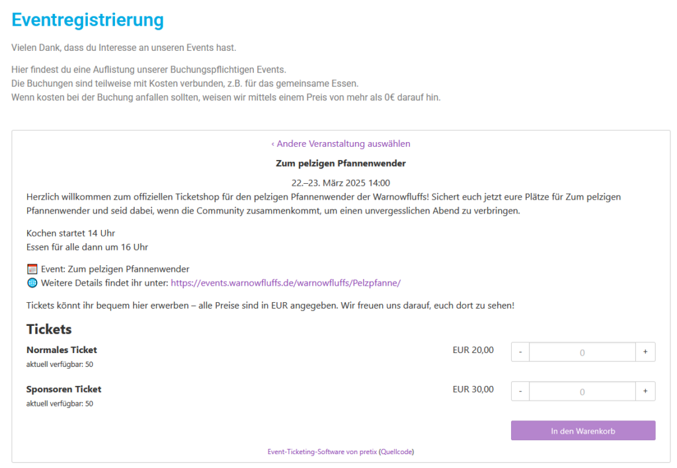Decrease Sponsoren Ticket quantity with minus

coord(520,391)
